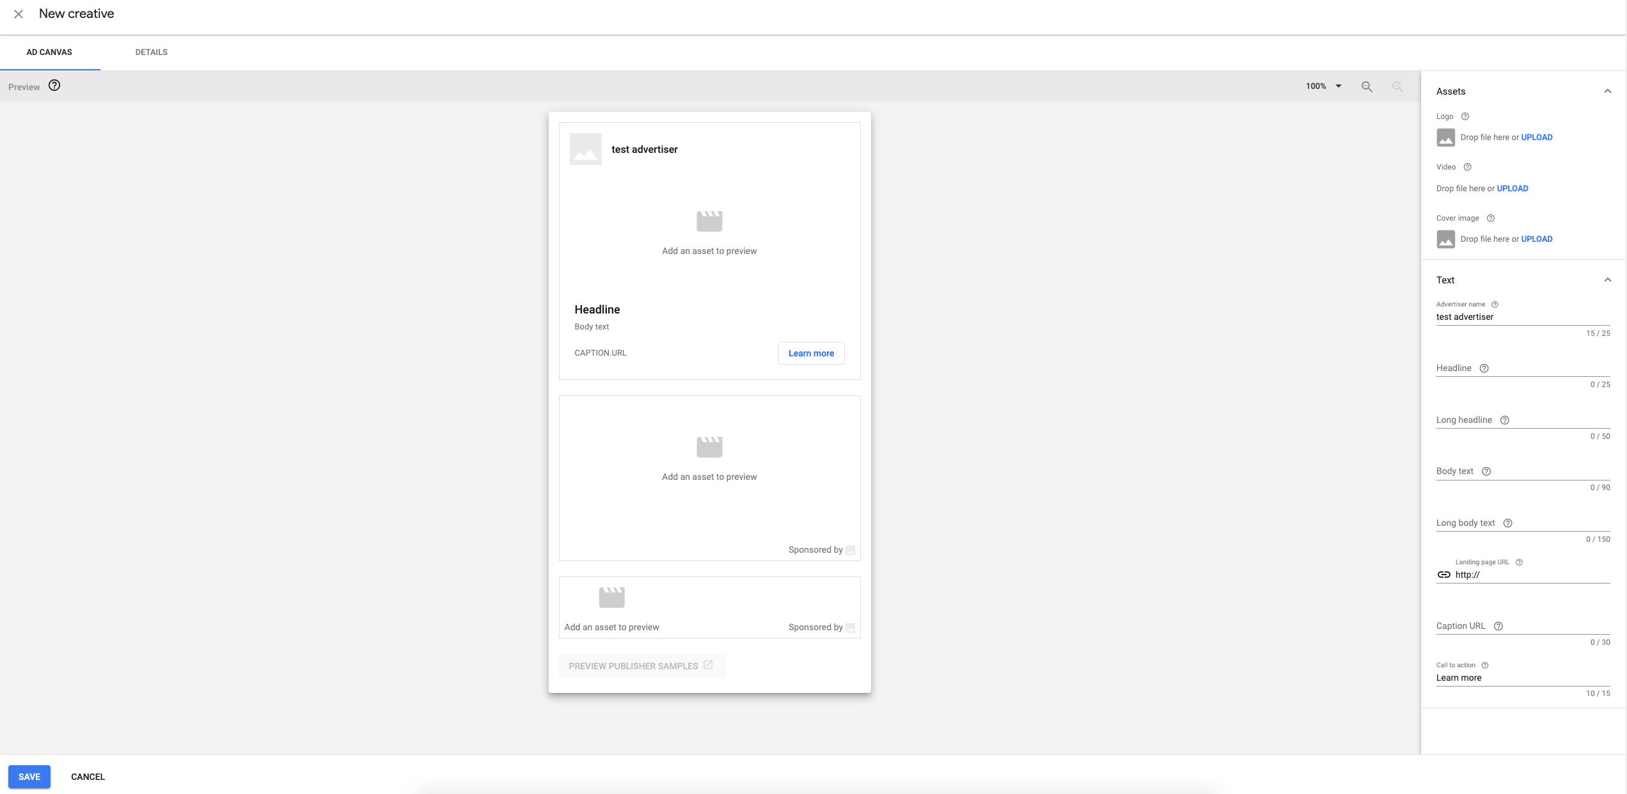
Task: Show help for Long headline field
Action: pyautogui.click(x=1505, y=420)
